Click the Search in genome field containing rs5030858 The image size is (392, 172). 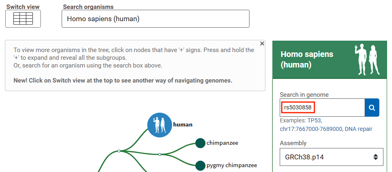[x=322, y=107]
